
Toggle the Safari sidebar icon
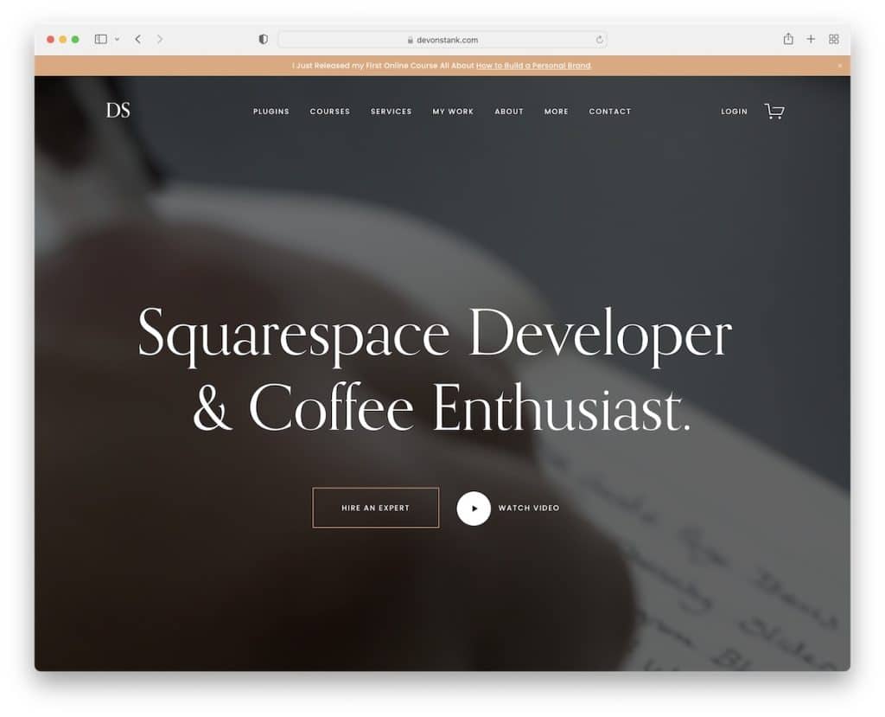coord(101,39)
